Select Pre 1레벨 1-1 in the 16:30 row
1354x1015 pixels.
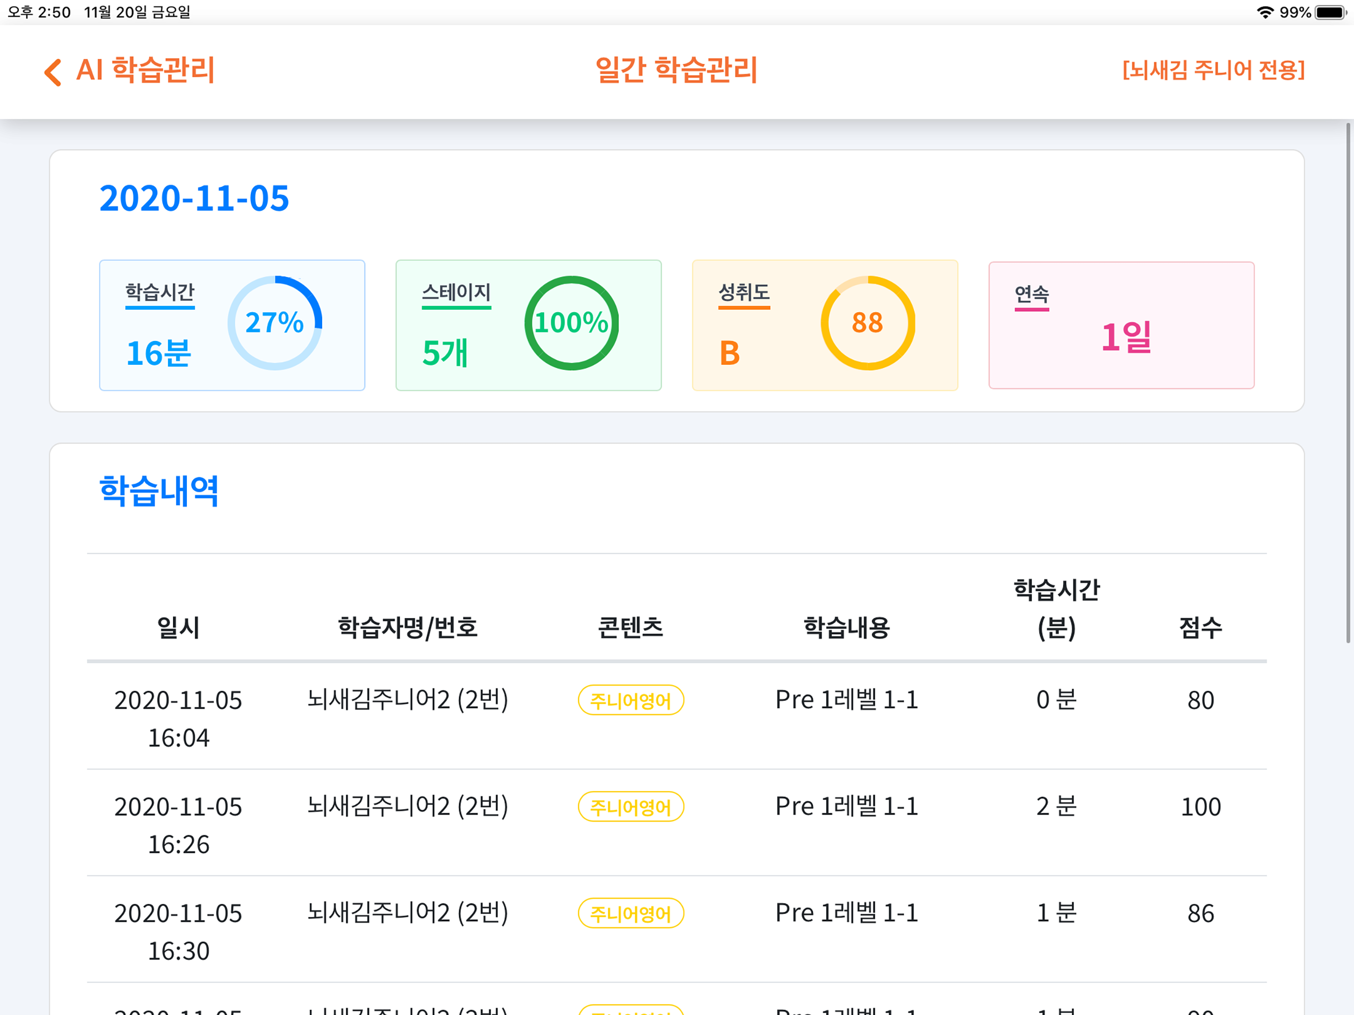click(846, 913)
